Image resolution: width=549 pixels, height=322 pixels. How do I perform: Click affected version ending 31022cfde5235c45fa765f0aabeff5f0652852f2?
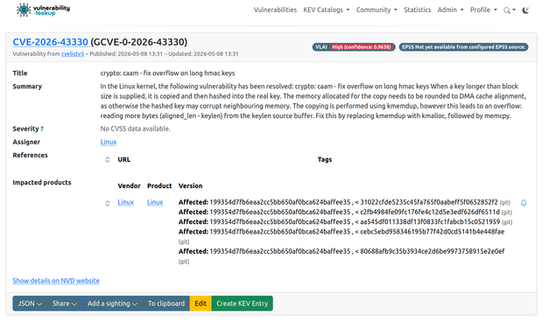click(x=344, y=202)
